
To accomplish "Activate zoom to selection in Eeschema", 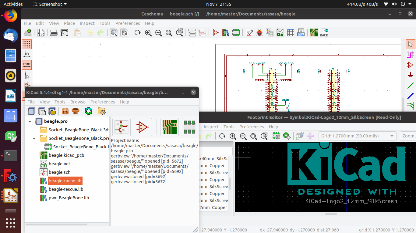I will point(179,32).
